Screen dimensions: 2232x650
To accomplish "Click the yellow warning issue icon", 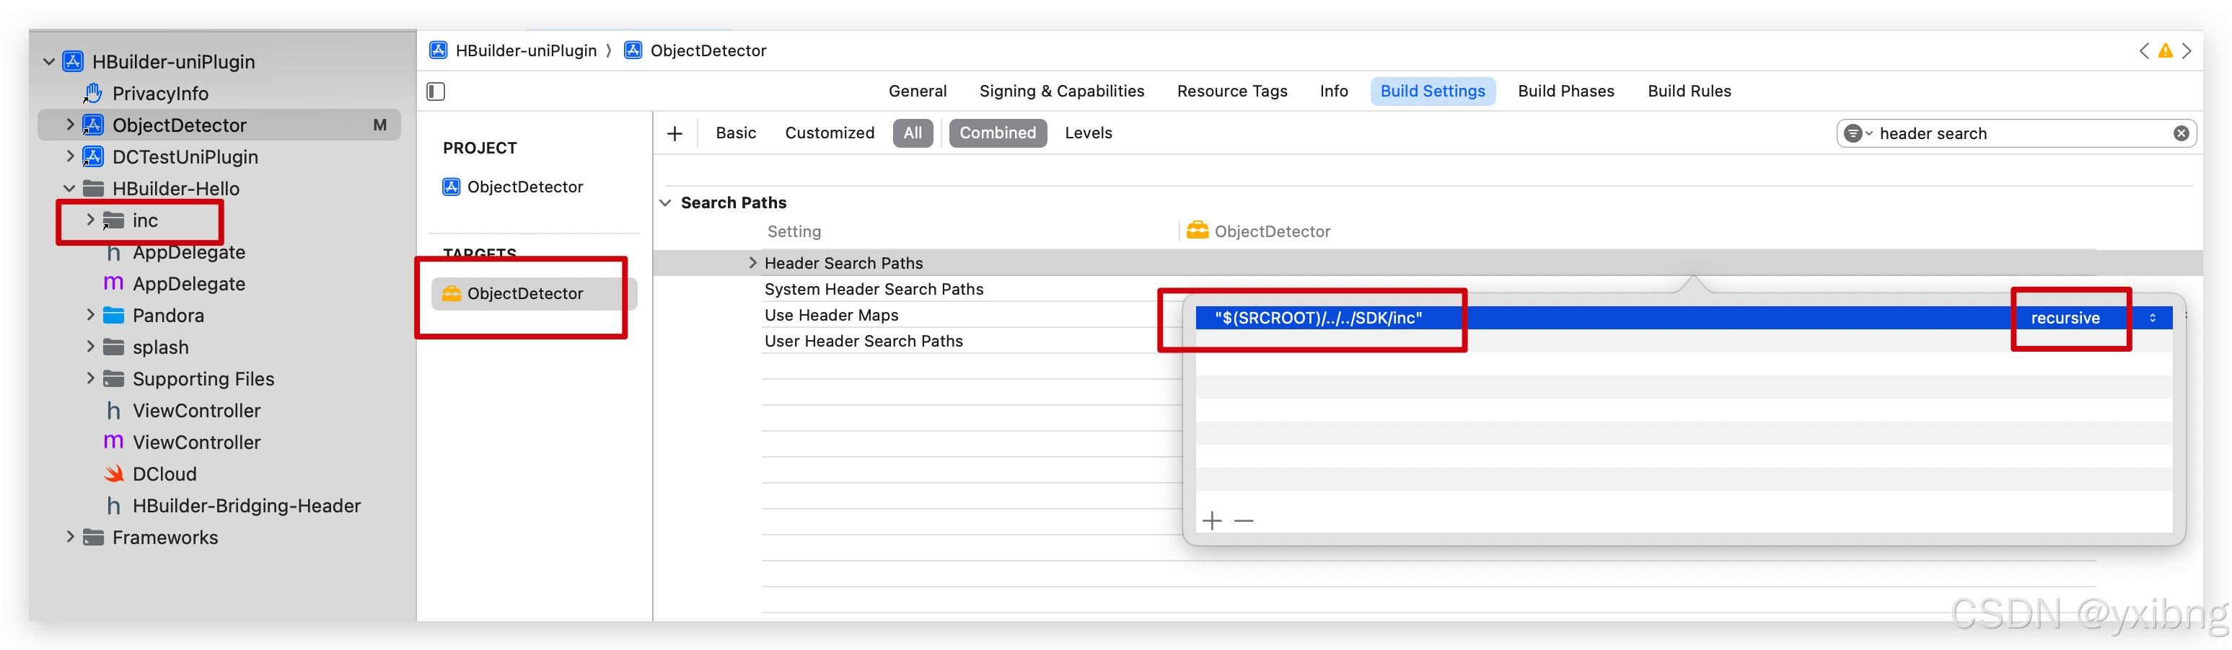I will pyautogui.click(x=2166, y=51).
